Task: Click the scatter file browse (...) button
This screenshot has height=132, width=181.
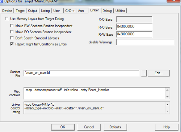Action: pos(144,73)
